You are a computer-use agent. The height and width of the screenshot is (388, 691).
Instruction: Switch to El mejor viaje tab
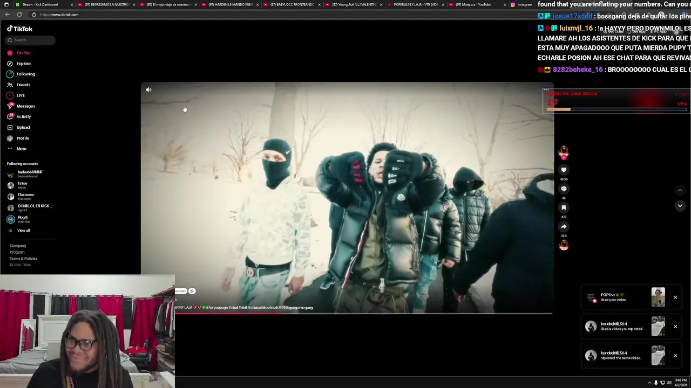coord(169,4)
